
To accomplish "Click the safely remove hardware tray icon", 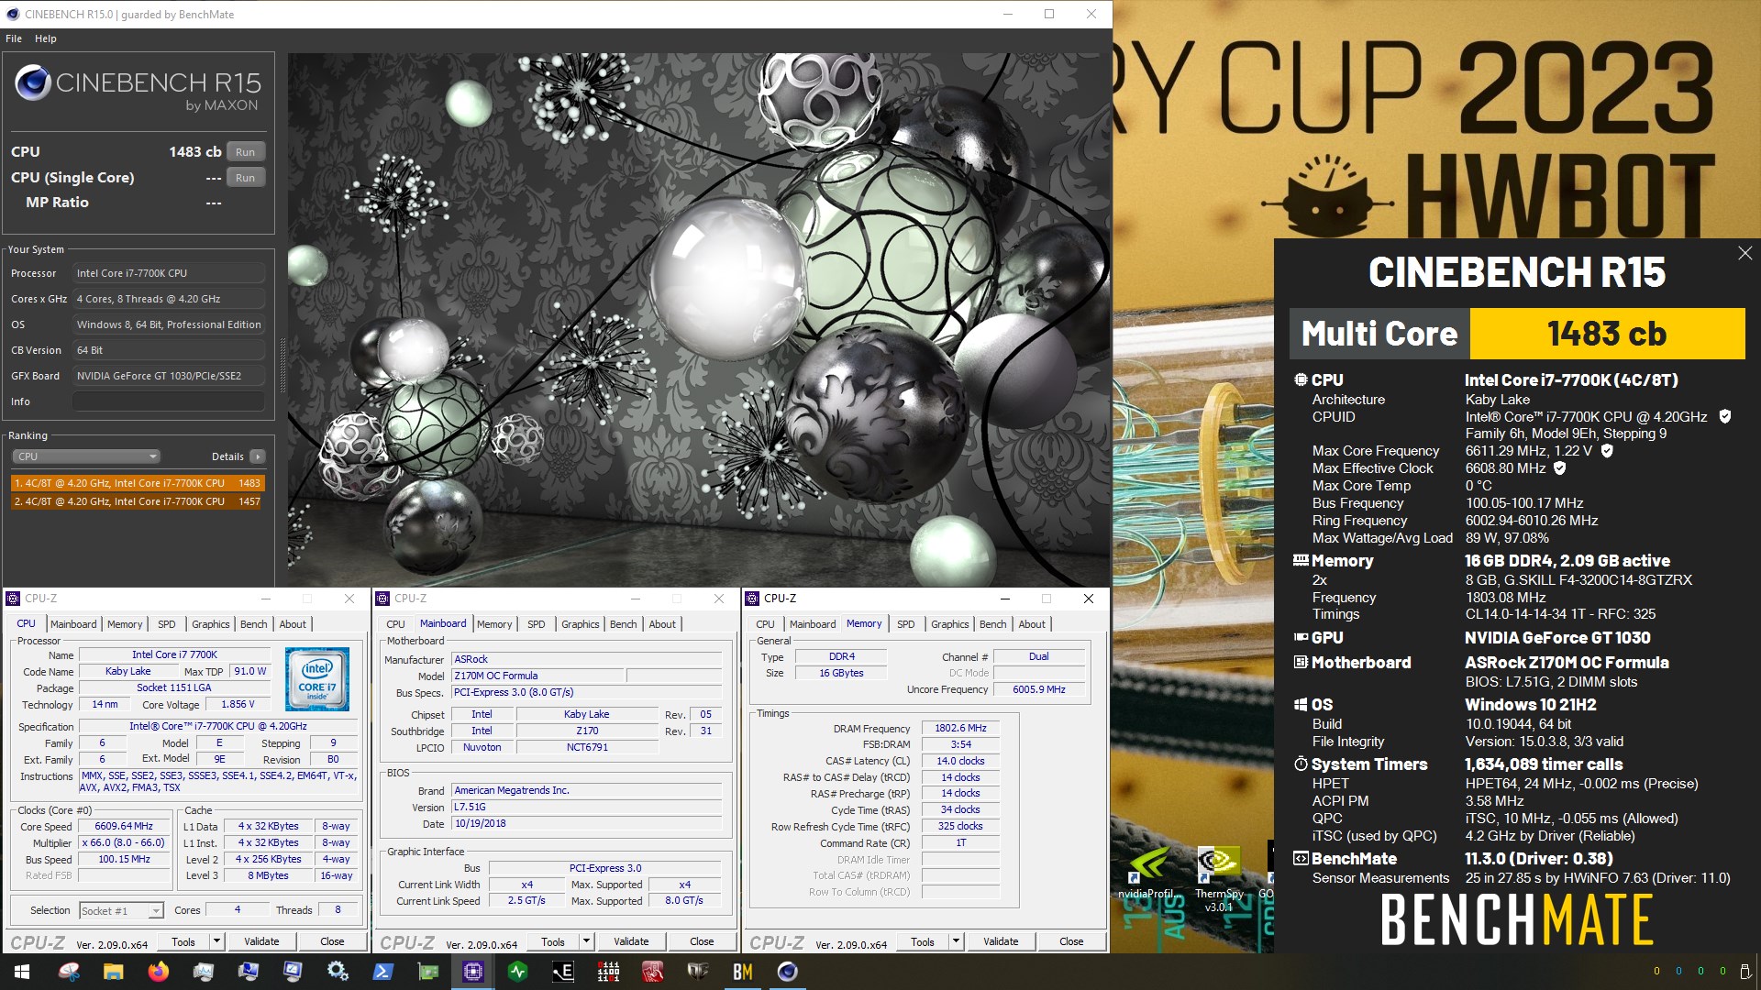I will (x=1747, y=971).
